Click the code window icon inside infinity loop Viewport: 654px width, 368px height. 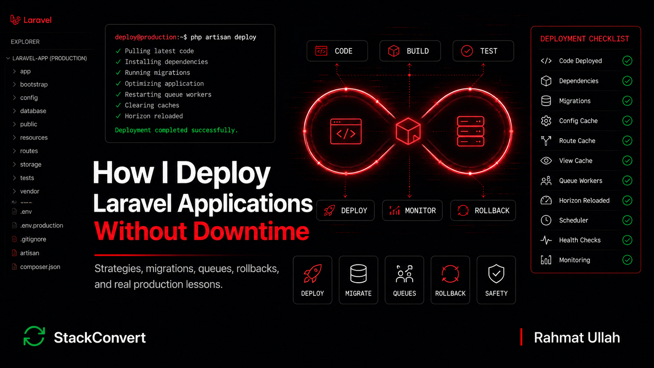pos(346,131)
